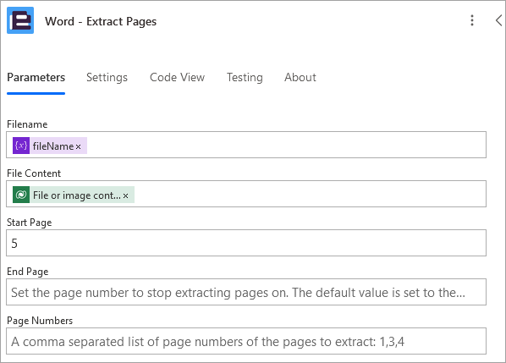
Task: Select the File or image content token
Action: pyautogui.click(x=77, y=195)
